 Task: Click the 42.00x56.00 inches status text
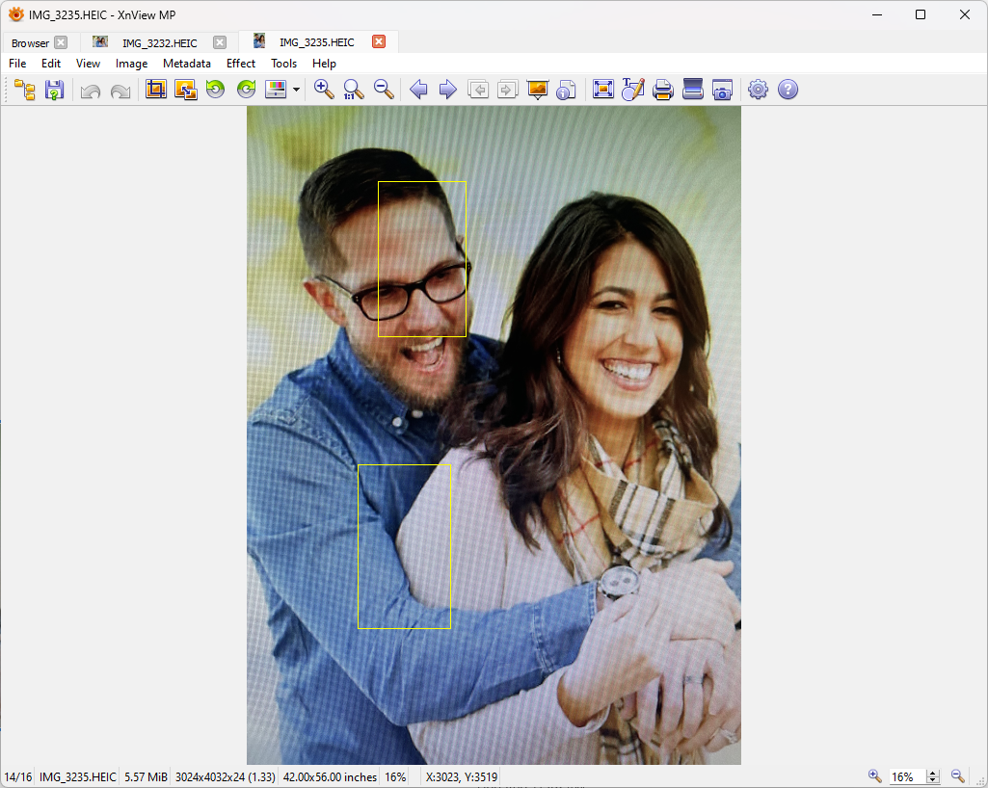[330, 776]
